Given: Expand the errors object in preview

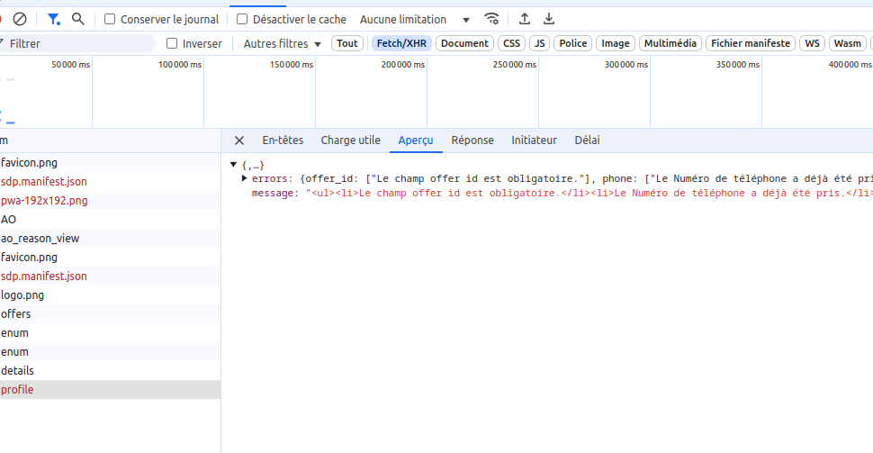Looking at the screenshot, I should point(244,178).
